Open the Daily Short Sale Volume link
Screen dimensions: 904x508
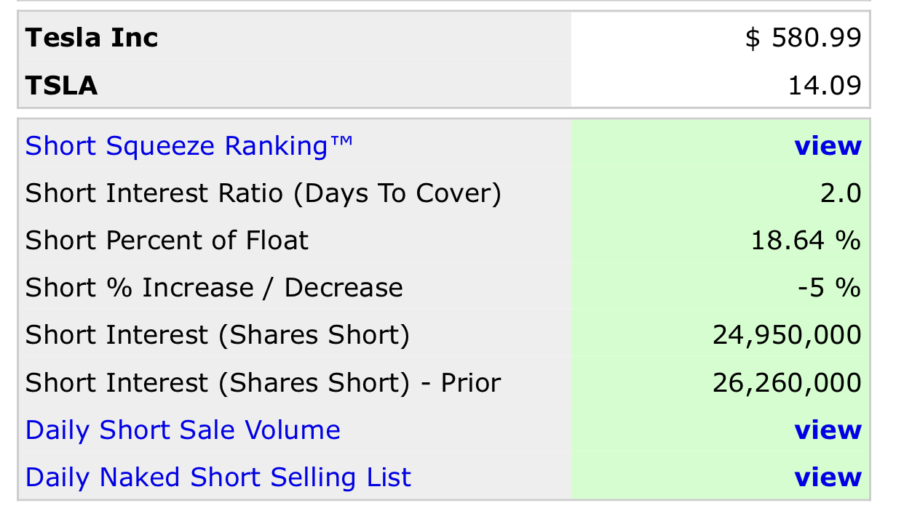pyautogui.click(x=183, y=430)
